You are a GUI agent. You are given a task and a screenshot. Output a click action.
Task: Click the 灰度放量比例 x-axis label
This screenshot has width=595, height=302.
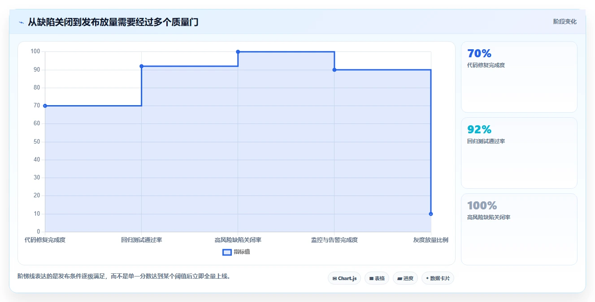pos(430,240)
